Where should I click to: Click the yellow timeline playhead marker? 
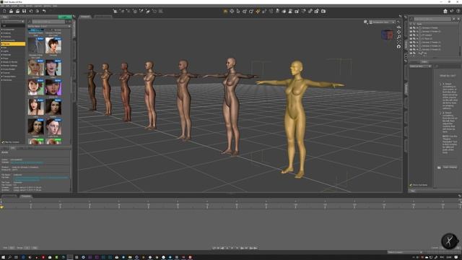tap(1, 207)
